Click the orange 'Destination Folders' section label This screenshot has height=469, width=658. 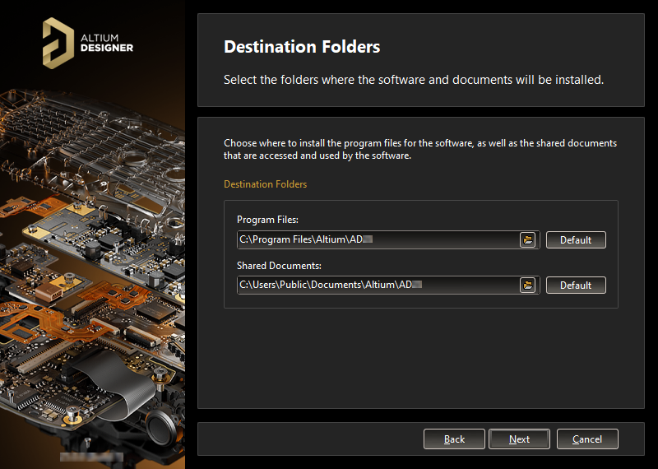(265, 184)
